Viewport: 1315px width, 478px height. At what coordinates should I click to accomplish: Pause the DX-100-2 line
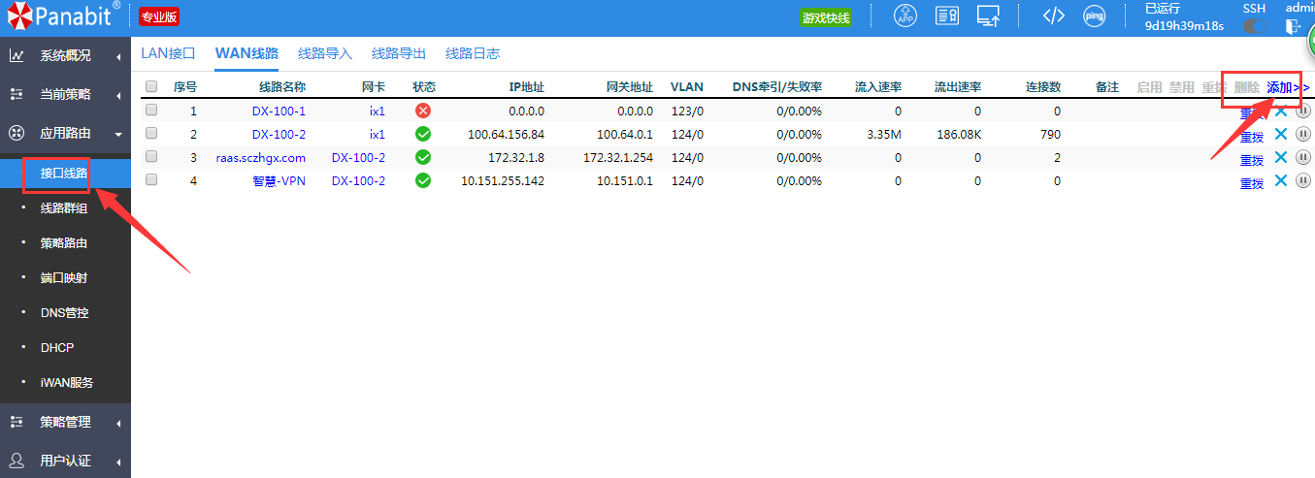coord(1303,134)
